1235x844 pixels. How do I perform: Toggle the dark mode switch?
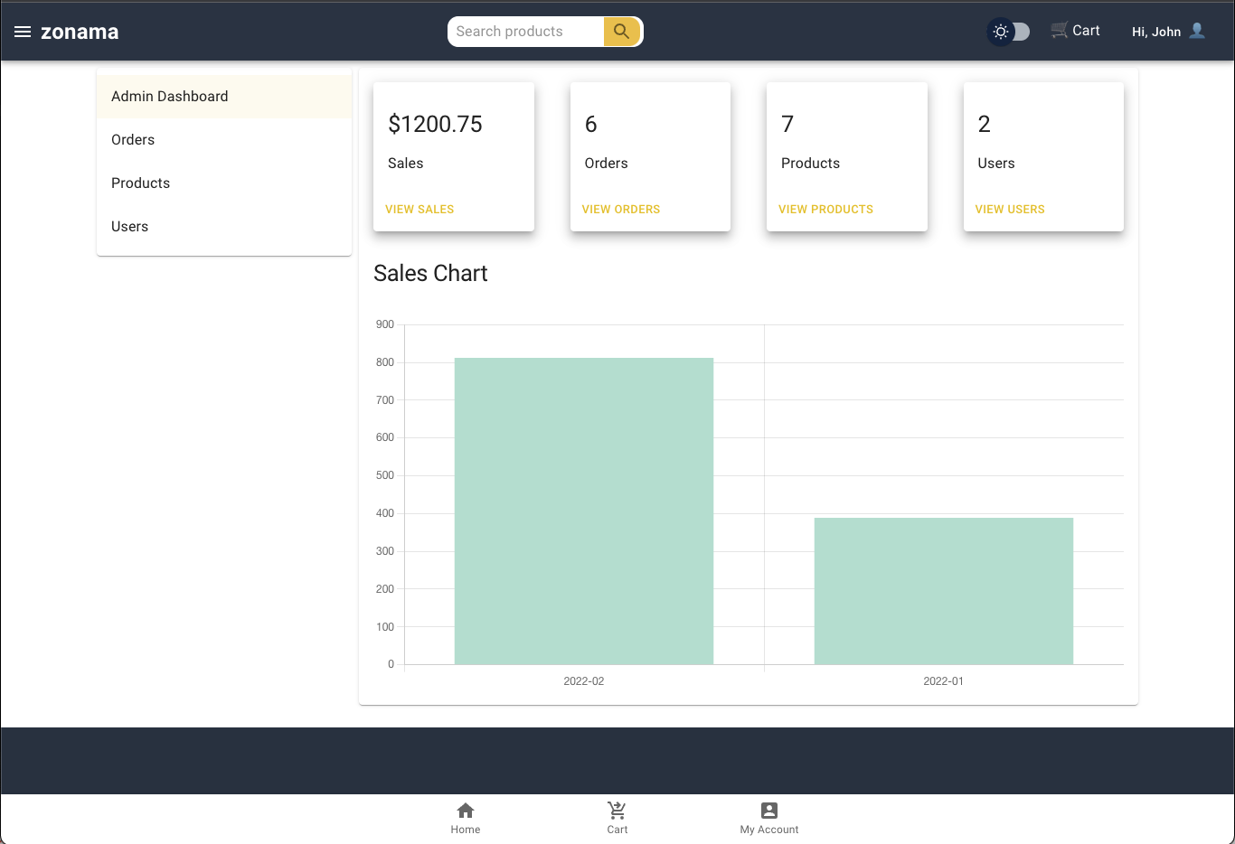point(1009,32)
